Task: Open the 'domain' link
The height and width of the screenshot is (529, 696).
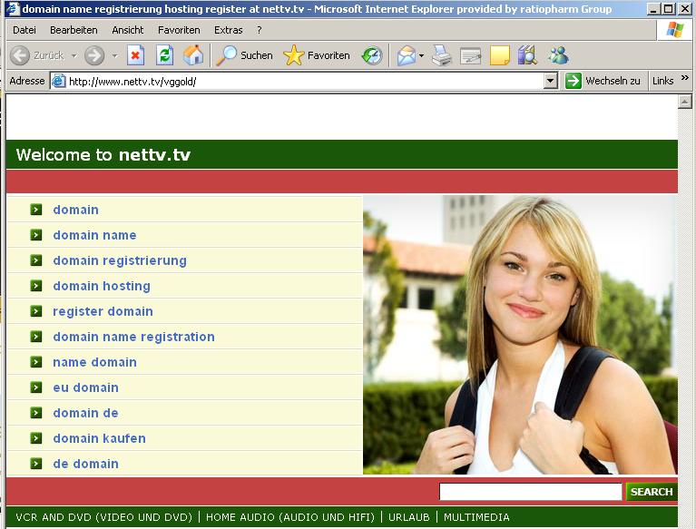Action: click(x=76, y=210)
